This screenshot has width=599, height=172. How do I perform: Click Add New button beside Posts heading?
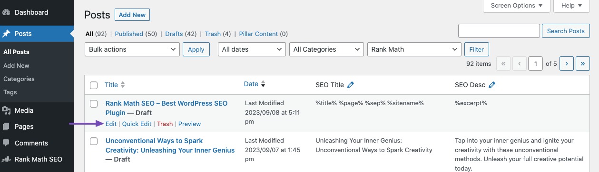132,15
